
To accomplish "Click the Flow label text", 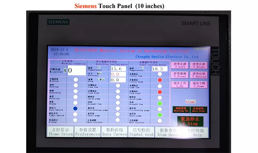I will [91, 81].
